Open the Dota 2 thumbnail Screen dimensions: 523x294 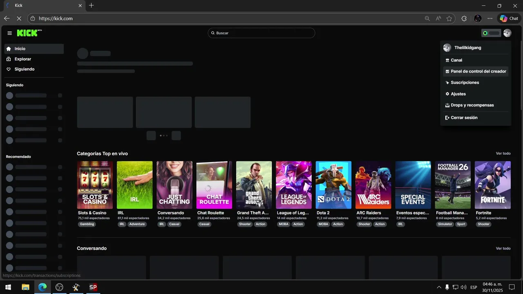point(333,185)
